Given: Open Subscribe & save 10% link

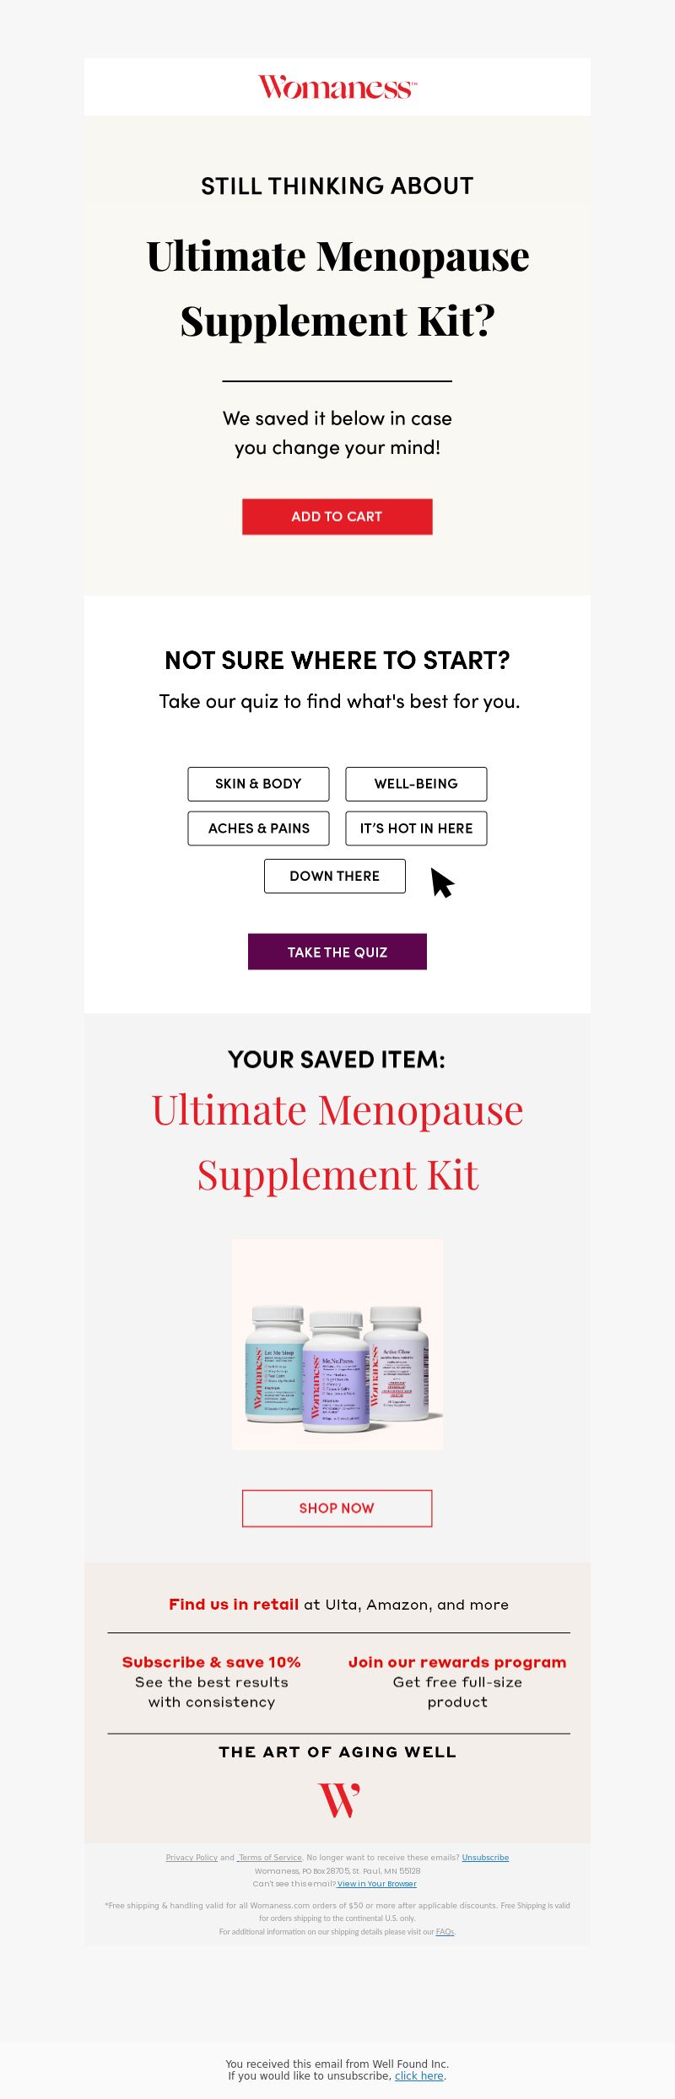Looking at the screenshot, I should pos(212,1662).
